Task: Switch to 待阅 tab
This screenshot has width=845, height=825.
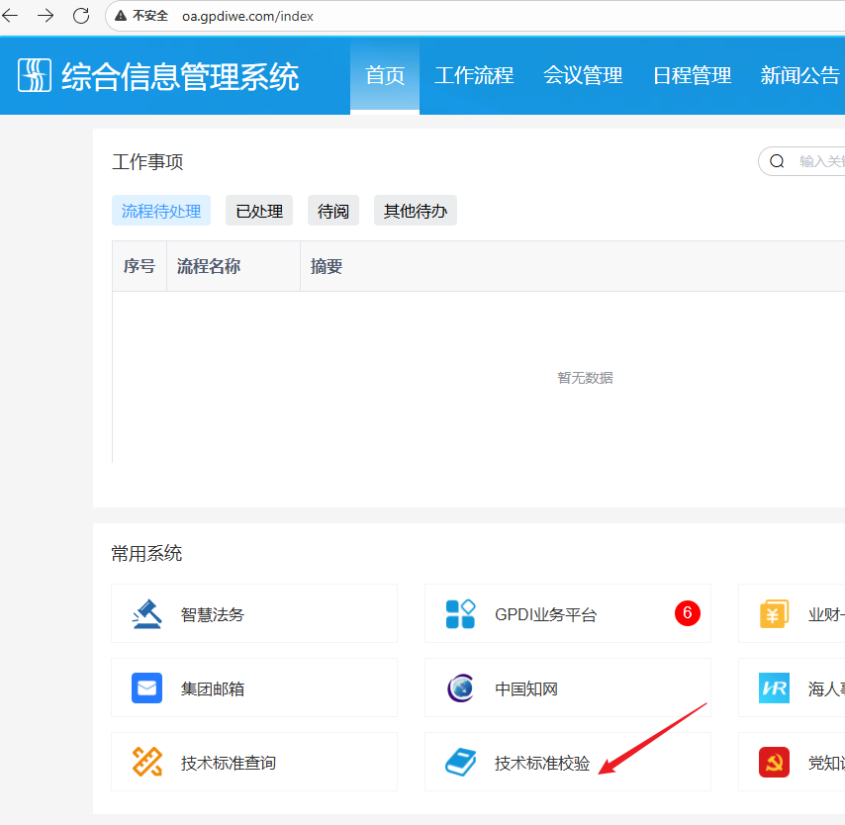Action: click(333, 211)
